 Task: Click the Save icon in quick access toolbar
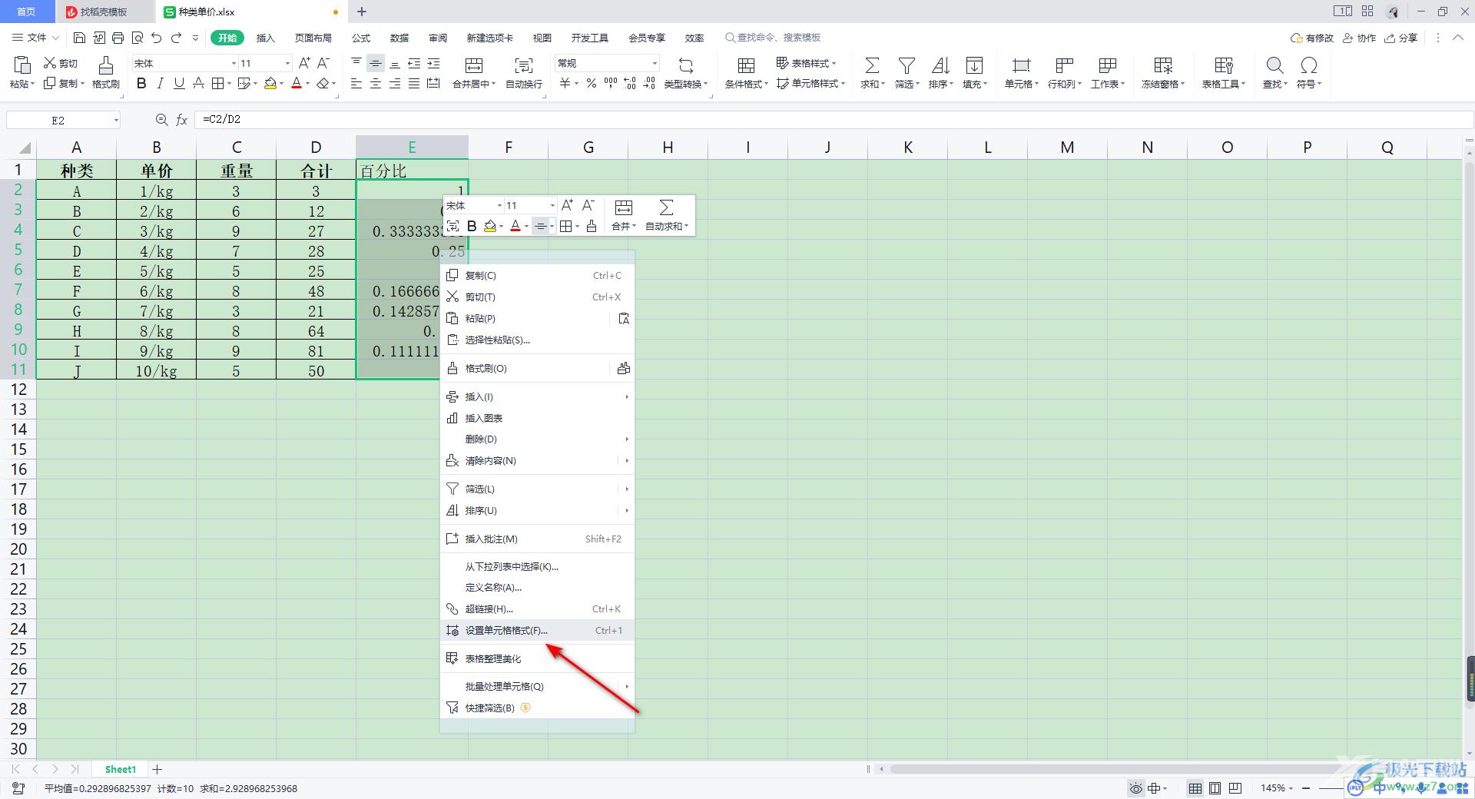[x=79, y=38]
